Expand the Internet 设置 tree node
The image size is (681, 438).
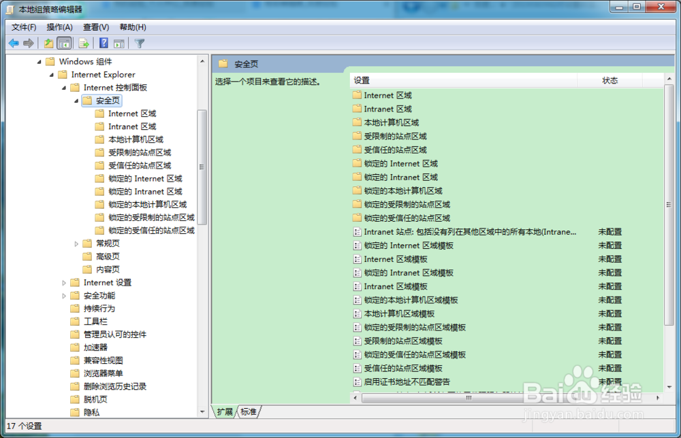[x=64, y=283]
